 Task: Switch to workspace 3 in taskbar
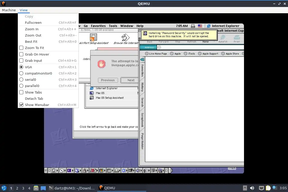[x=23, y=188]
